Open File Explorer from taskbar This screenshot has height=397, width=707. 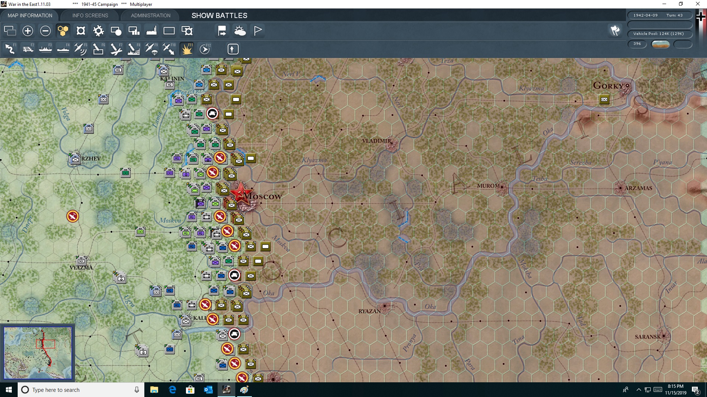pos(154,390)
